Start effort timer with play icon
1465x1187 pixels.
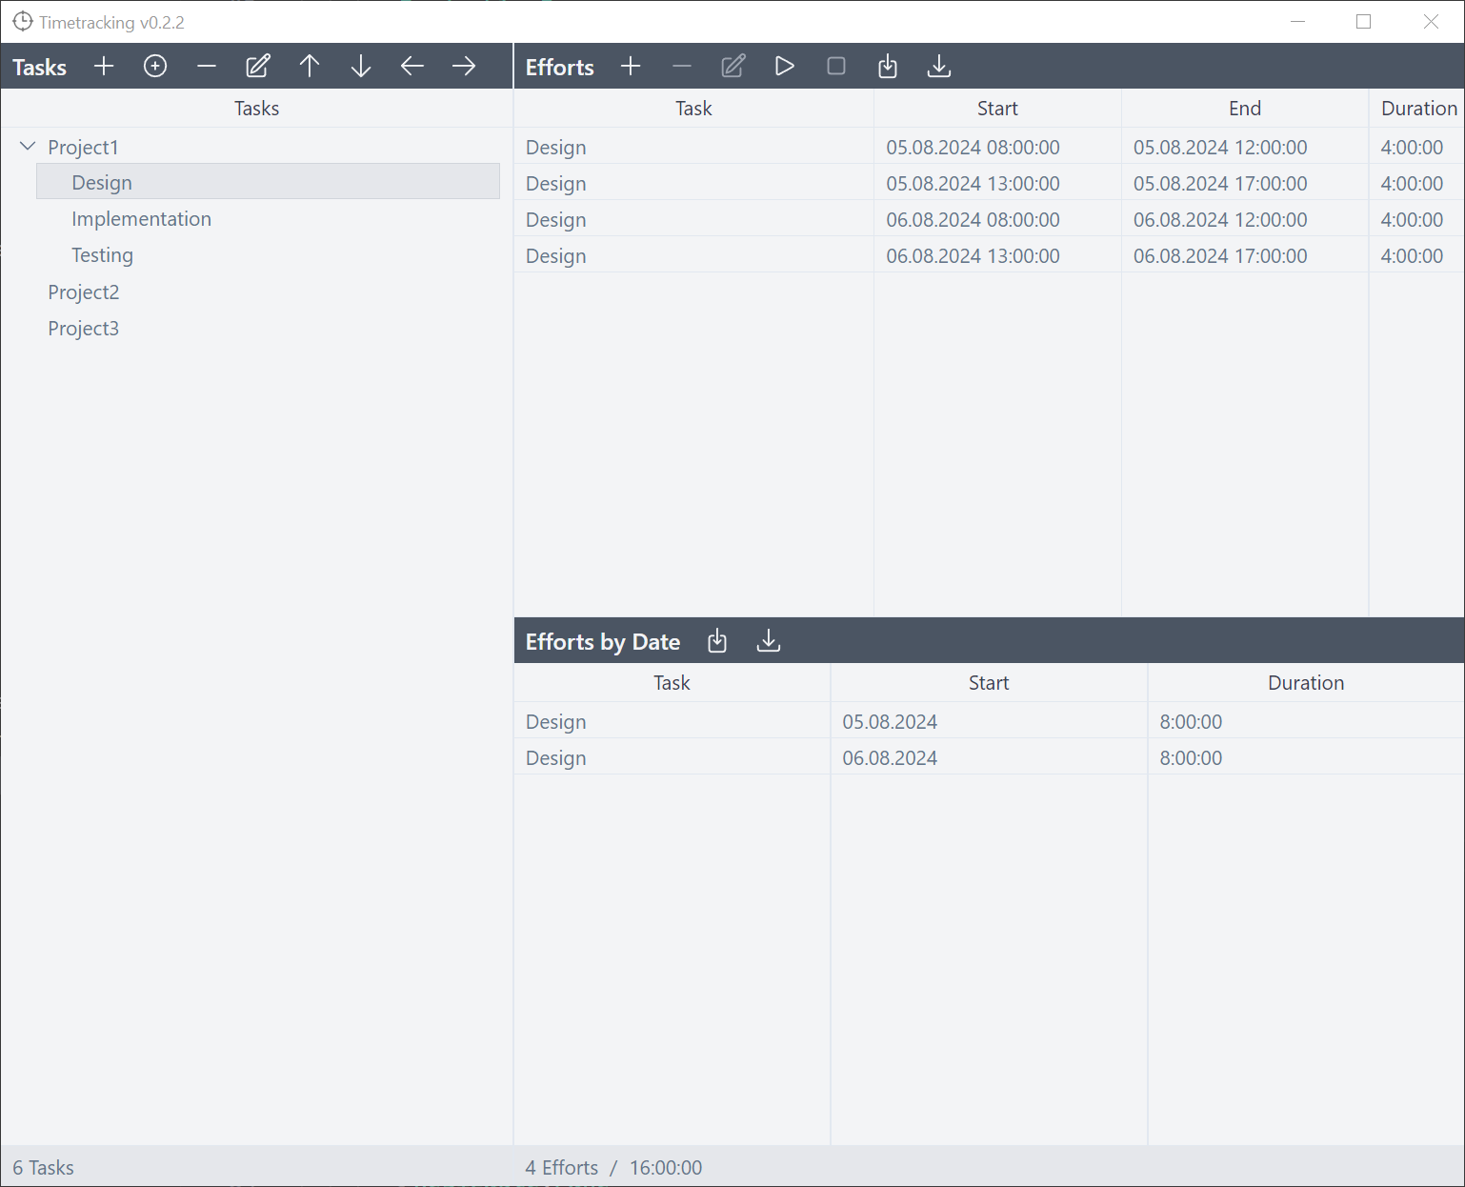pos(785,67)
